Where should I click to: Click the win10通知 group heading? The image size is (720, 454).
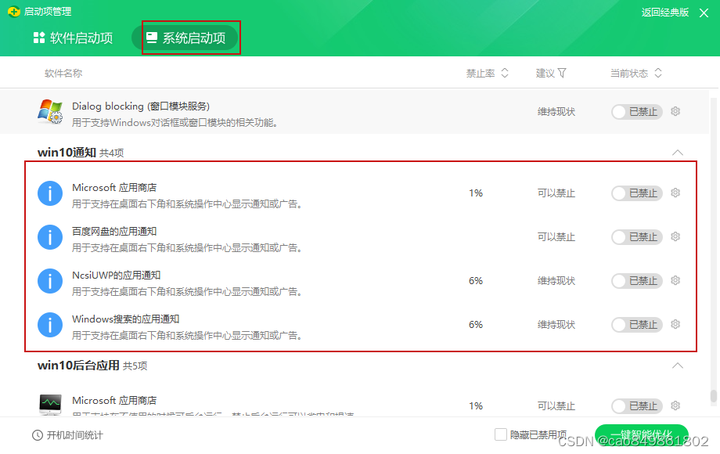67,153
